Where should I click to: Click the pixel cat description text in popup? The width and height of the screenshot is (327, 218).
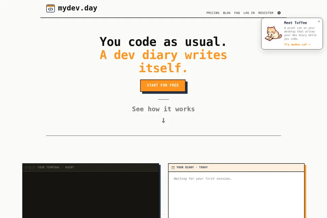[x=300, y=33]
